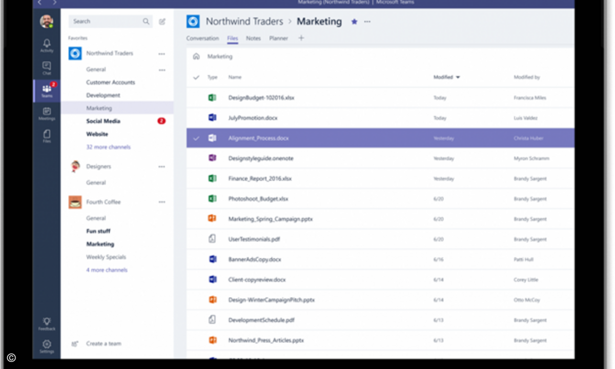615x369 pixels.
Task: Click PowerPoint icon of Design-WinterCampaignPitch.pptx
Action: [x=212, y=300]
